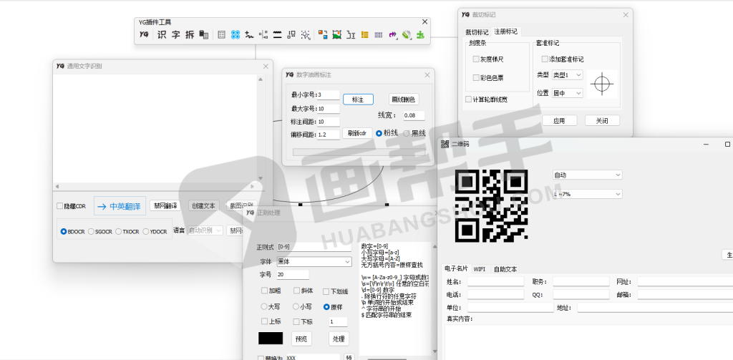
Task: Select the 小写 lowercase radio
Action: click(x=296, y=307)
